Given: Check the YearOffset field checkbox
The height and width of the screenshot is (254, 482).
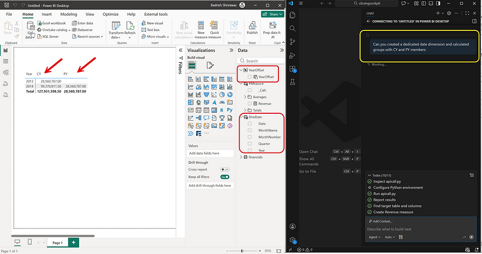Looking at the screenshot, I should (250, 77).
